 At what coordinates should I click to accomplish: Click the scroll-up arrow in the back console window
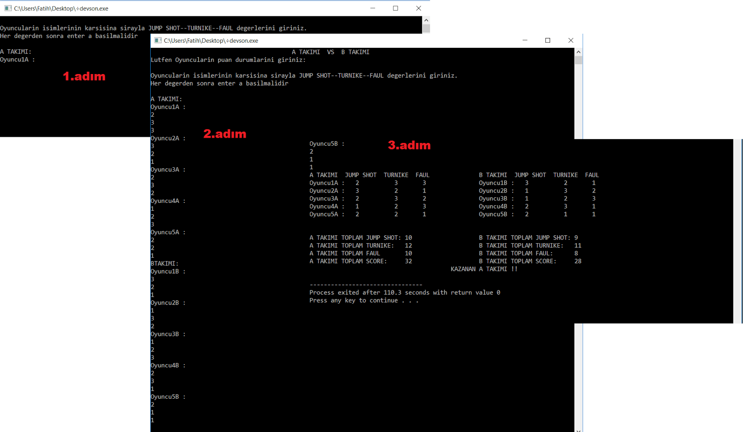(426, 20)
